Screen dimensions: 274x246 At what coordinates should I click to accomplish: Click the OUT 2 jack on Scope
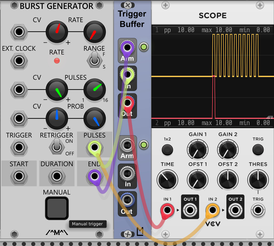[235, 210]
